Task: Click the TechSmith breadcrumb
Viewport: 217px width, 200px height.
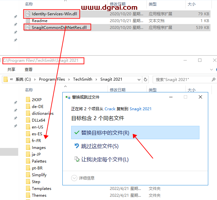Action: pos(83,79)
